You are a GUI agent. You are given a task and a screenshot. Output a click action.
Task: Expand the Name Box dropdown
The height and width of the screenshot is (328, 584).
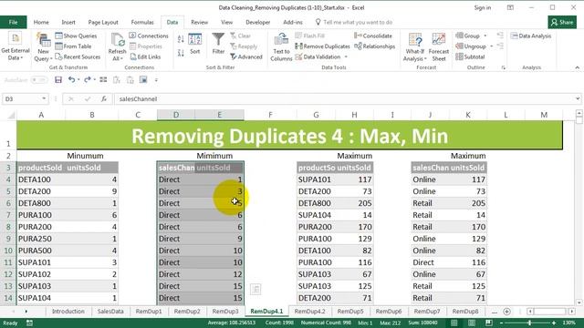(x=44, y=99)
